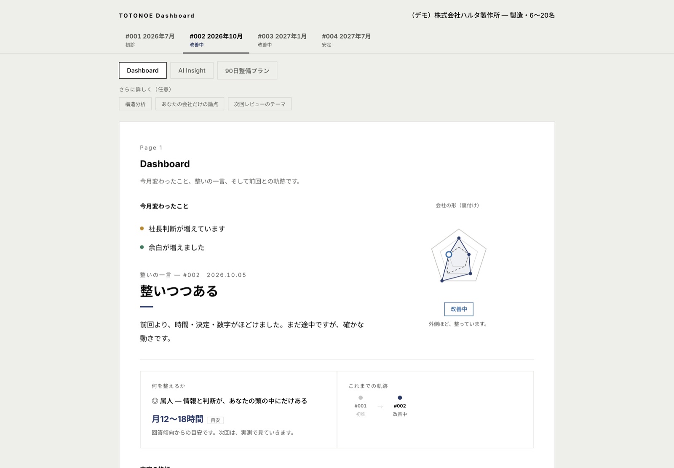Click the さらに詳しく（任意）label
This screenshot has width=674, height=468.
point(146,89)
